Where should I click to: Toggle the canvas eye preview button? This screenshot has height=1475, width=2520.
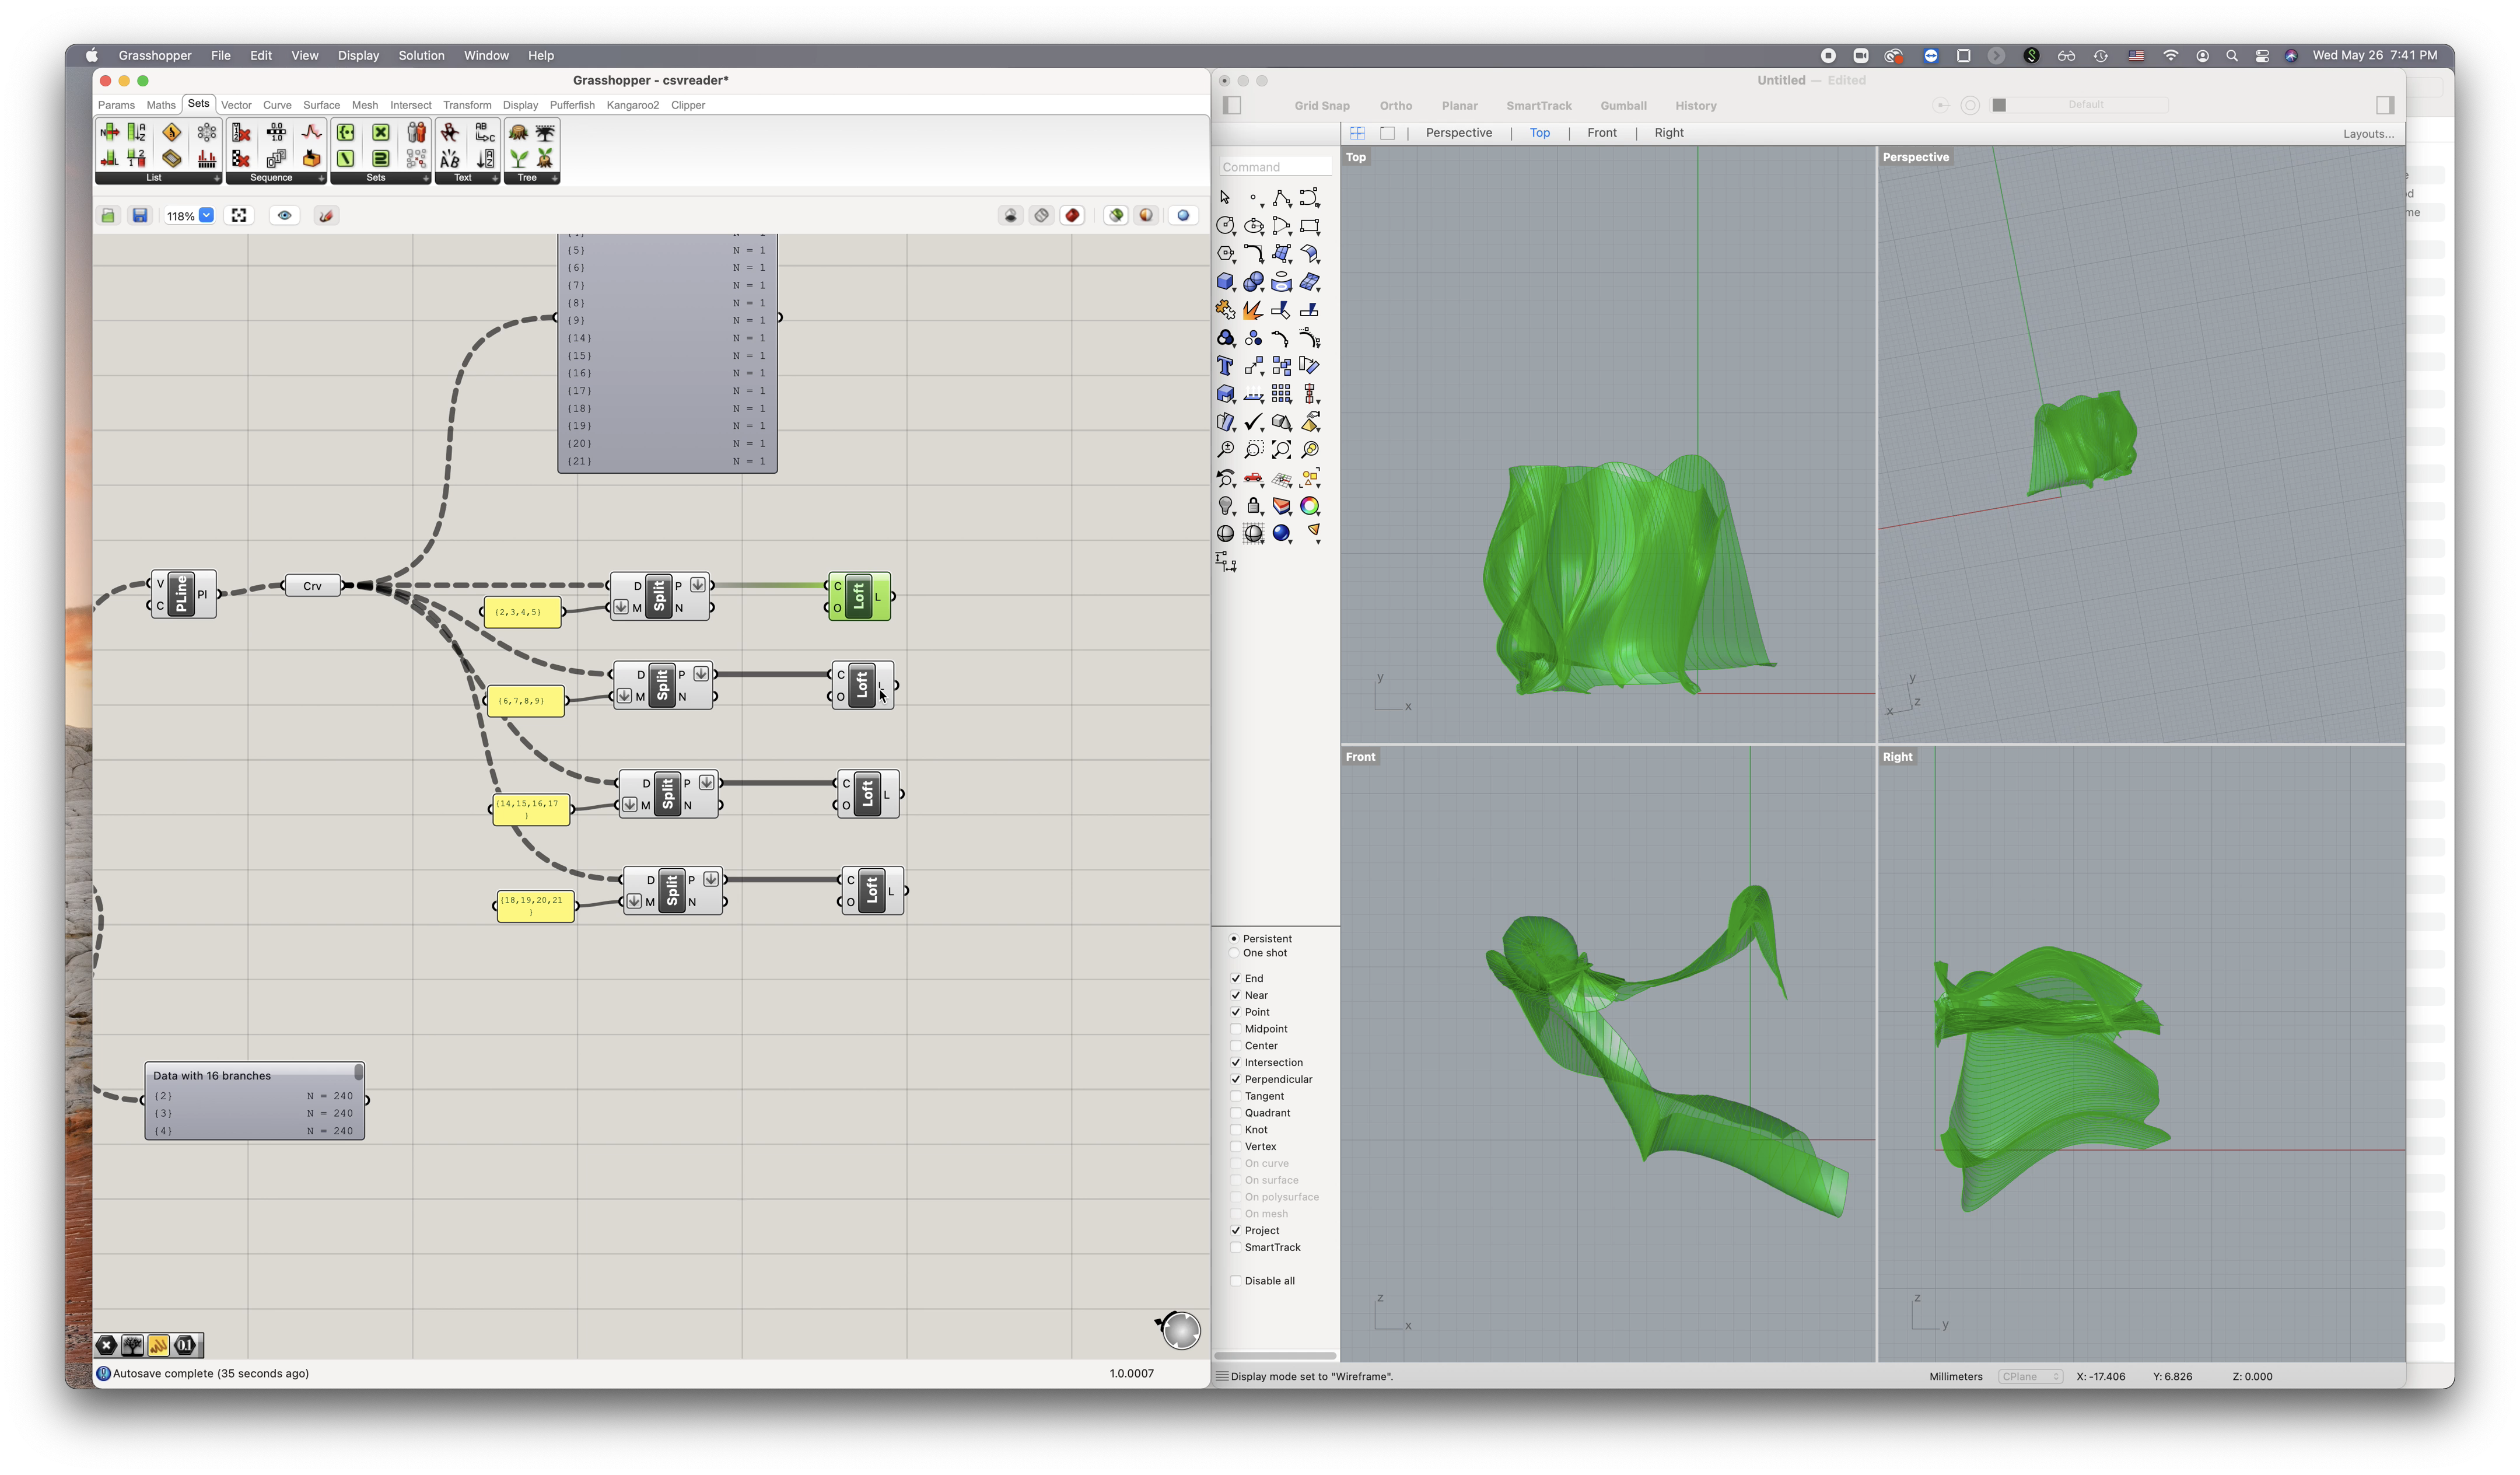pyautogui.click(x=285, y=215)
